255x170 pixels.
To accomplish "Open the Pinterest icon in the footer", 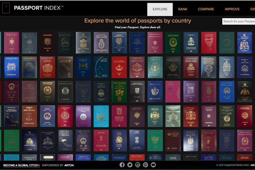I will (x=145, y=165).
